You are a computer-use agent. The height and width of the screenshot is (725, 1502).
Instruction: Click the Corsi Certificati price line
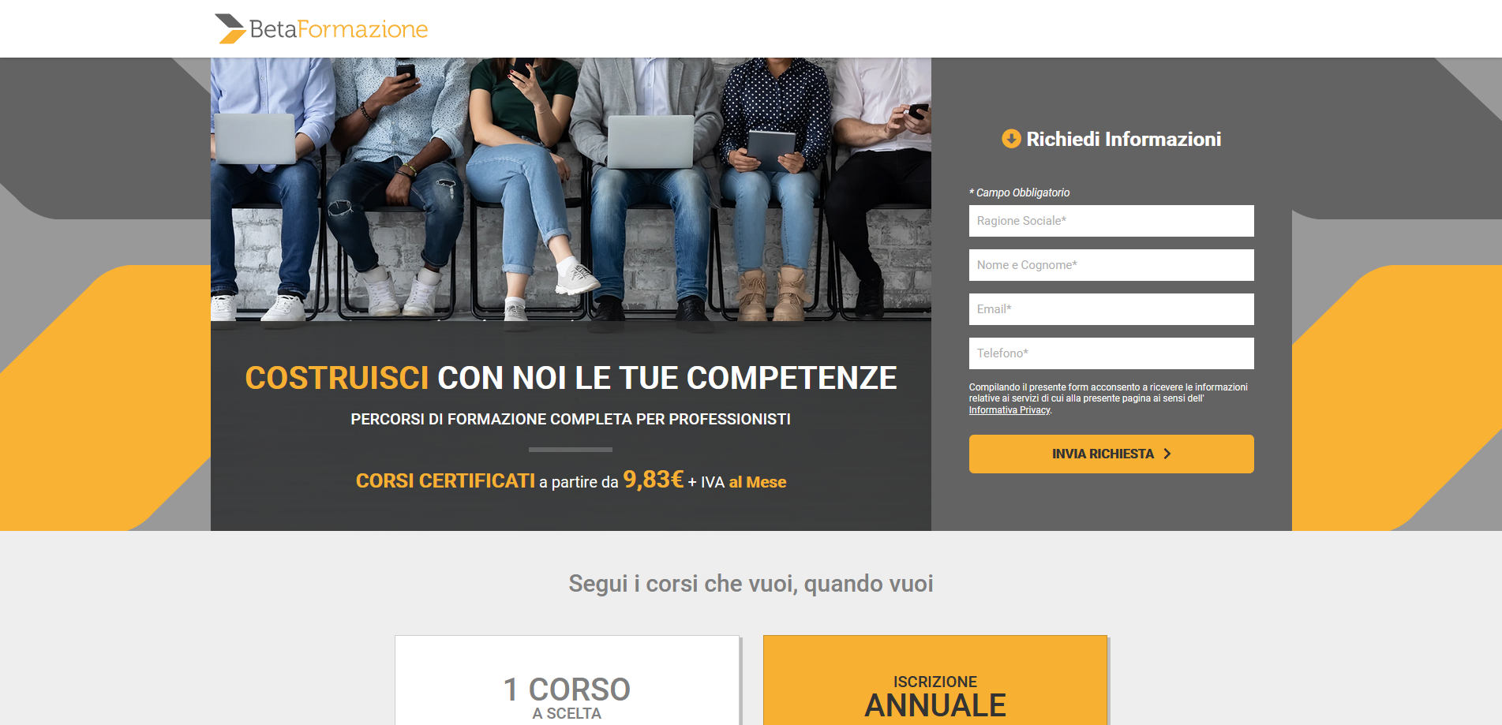click(571, 480)
